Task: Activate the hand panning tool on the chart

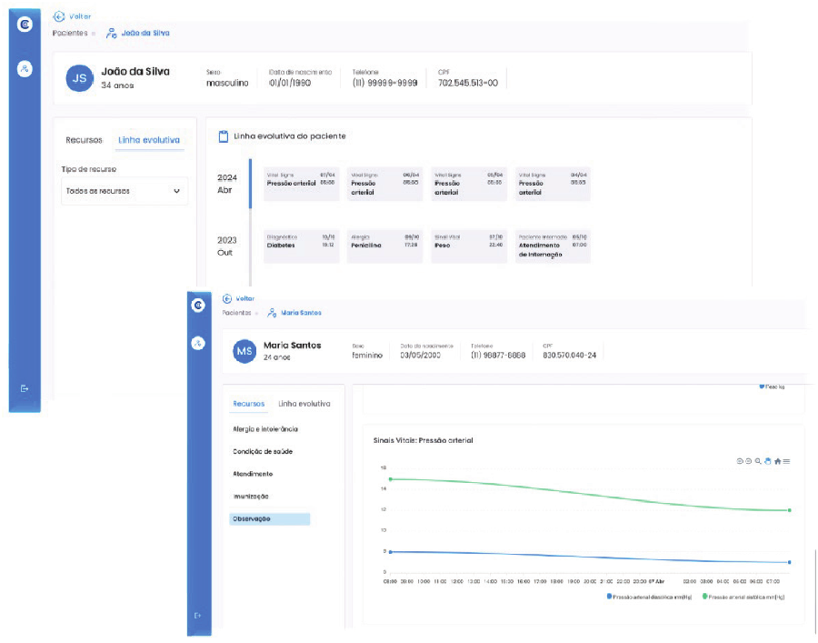Action: pyautogui.click(x=767, y=461)
